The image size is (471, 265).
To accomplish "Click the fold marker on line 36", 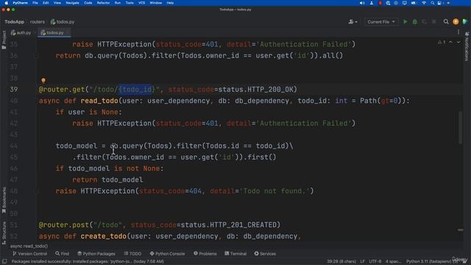I will (x=37, y=56).
